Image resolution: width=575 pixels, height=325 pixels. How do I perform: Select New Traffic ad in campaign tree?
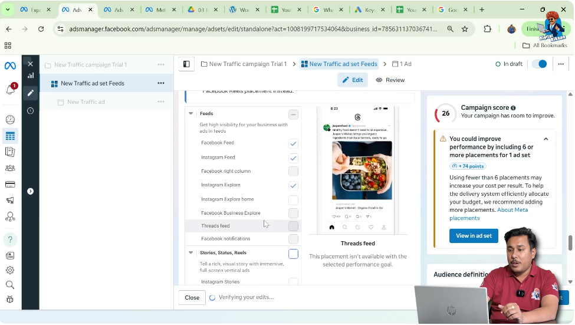[x=86, y=102]
